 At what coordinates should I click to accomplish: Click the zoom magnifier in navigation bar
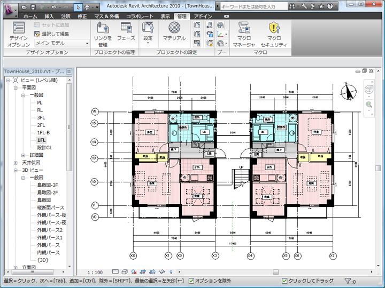coord(369,105)
